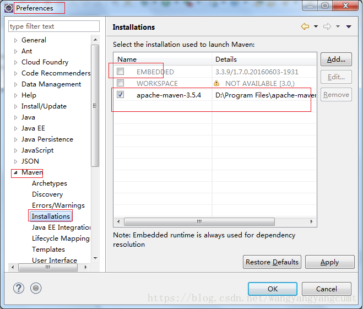Image resolution: width=363 pixels, height=309 pixels.
Task: Select Archetypes under Maven
Action: coord(50,183)
